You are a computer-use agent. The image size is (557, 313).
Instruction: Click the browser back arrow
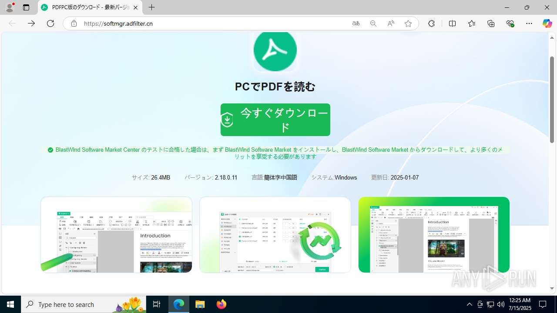click(12, 23)
